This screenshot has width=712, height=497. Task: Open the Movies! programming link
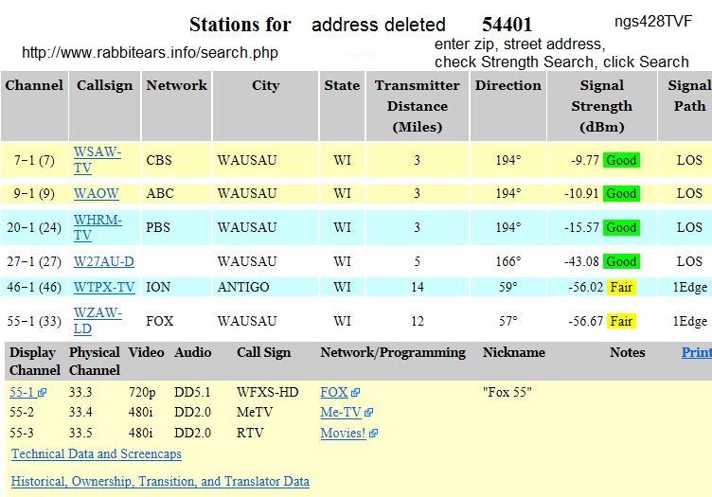pyautogui.click(x=343, y=434)
